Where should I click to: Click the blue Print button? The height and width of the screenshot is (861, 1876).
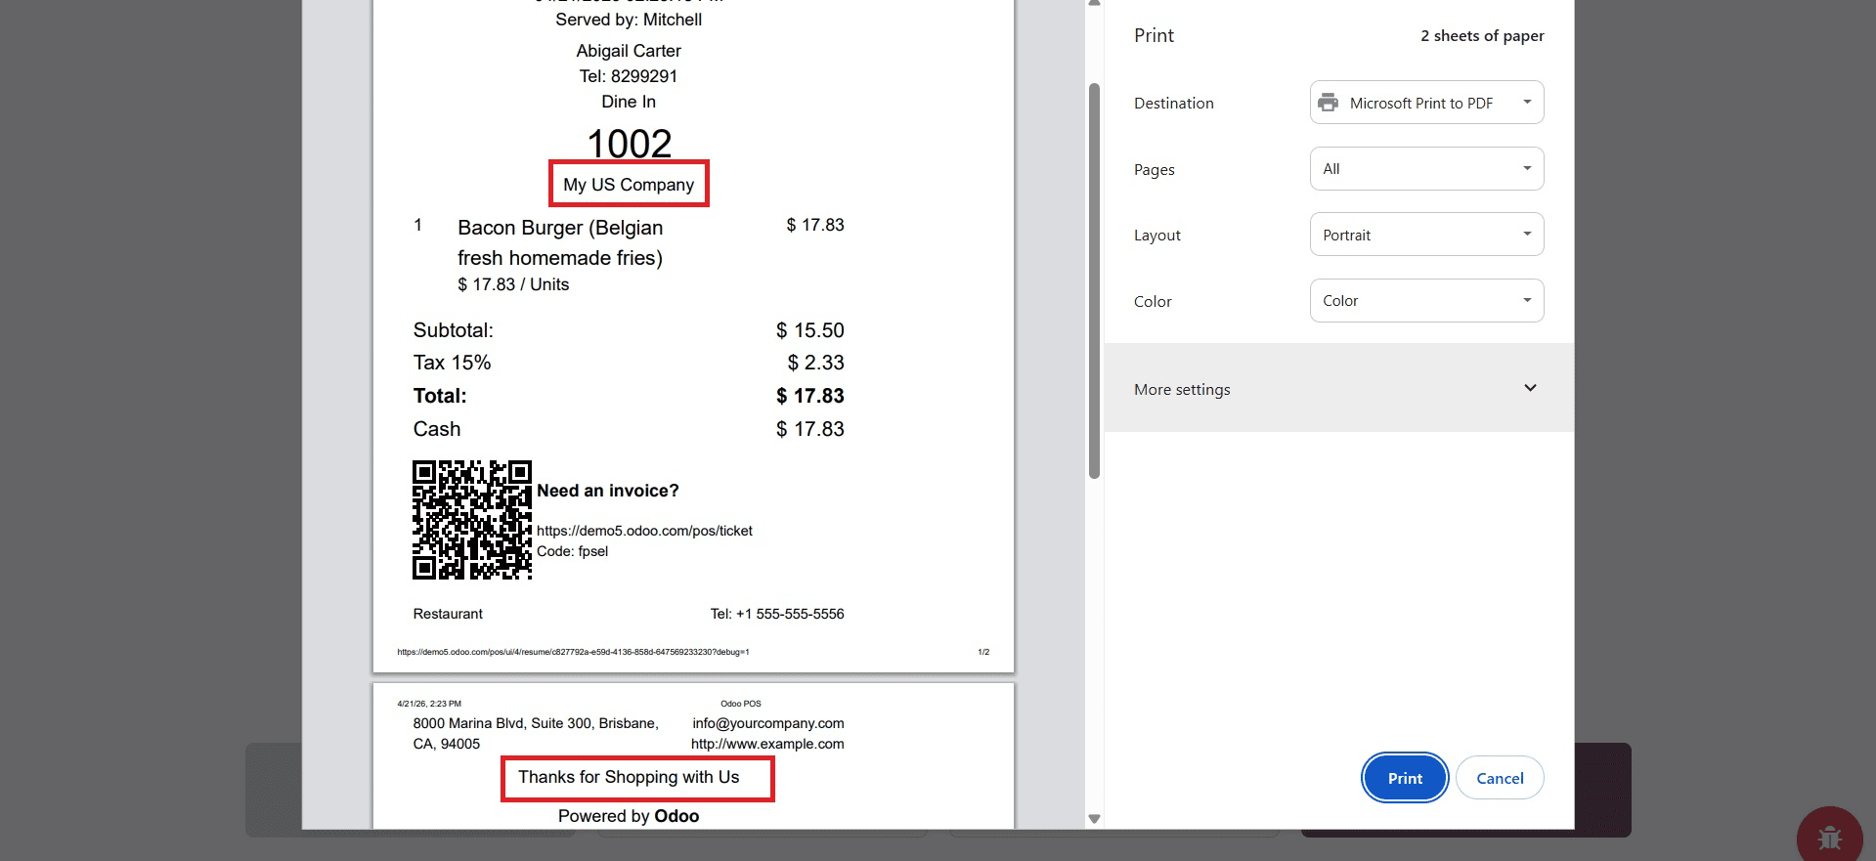pyautogui.click(x=1405, y=778)
